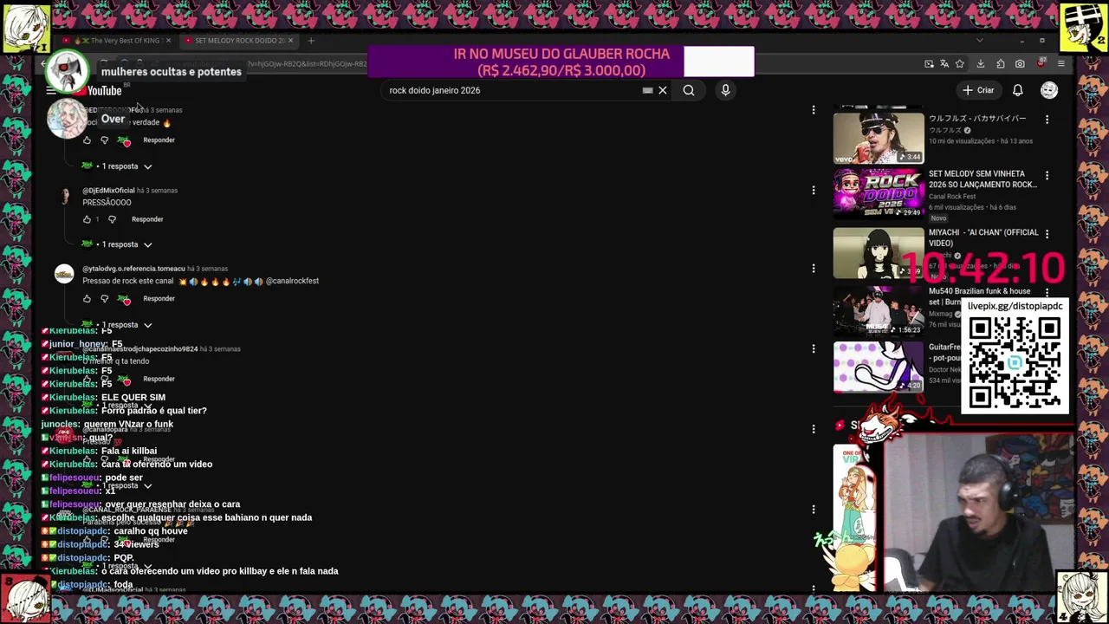Open options for SET MELODY SEM VINHETA video
This screenshot has width=1109, height=624.
click(1047, 176)
